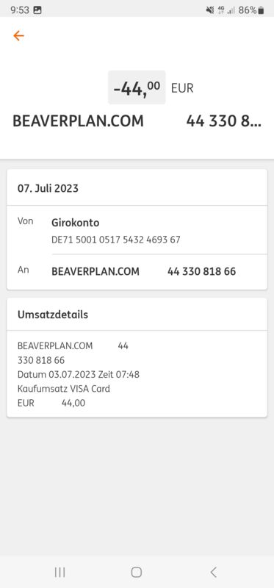Tap the Kaufumsatz VISA Card line
Viewport: 274px width, 588px height.
coord(64,389)
